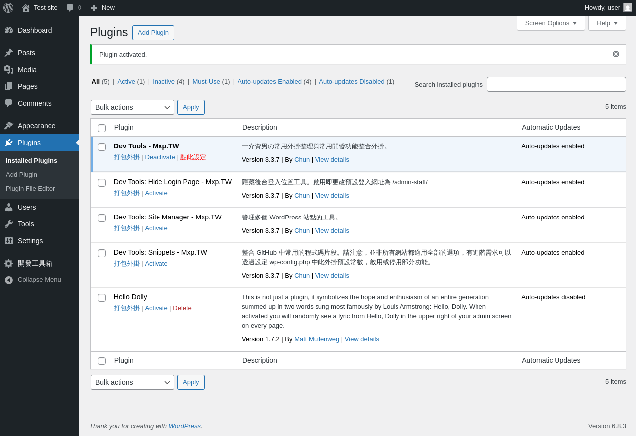Image resolution: width=636 pixels, height=436 pixels.
Task: Filter plugins by Inactive
Action: 163,82
